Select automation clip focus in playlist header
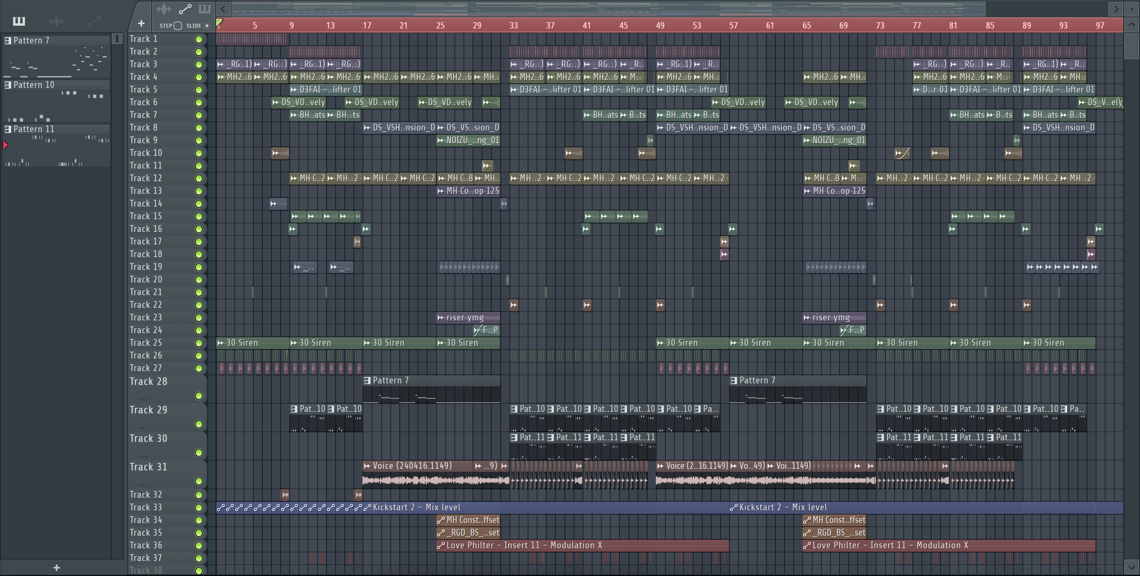Screen dimensions: 1140x576 [x=184, y=9]
